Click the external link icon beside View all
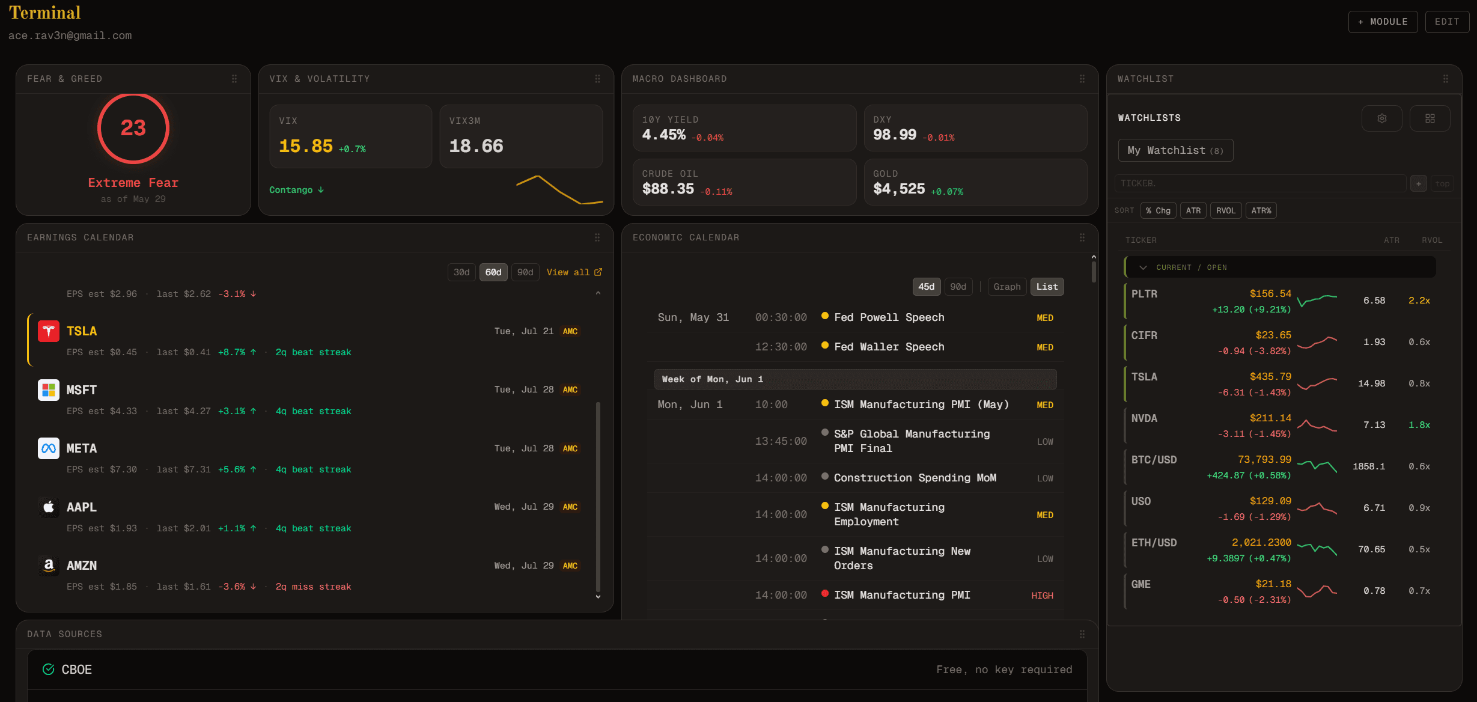 pyautogui.click(x=598, y=272)
